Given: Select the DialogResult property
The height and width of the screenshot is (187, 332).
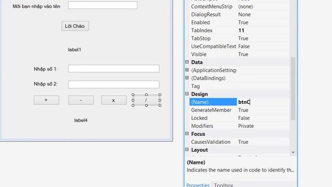Looking at the screenshot, I should click(206, 15).
